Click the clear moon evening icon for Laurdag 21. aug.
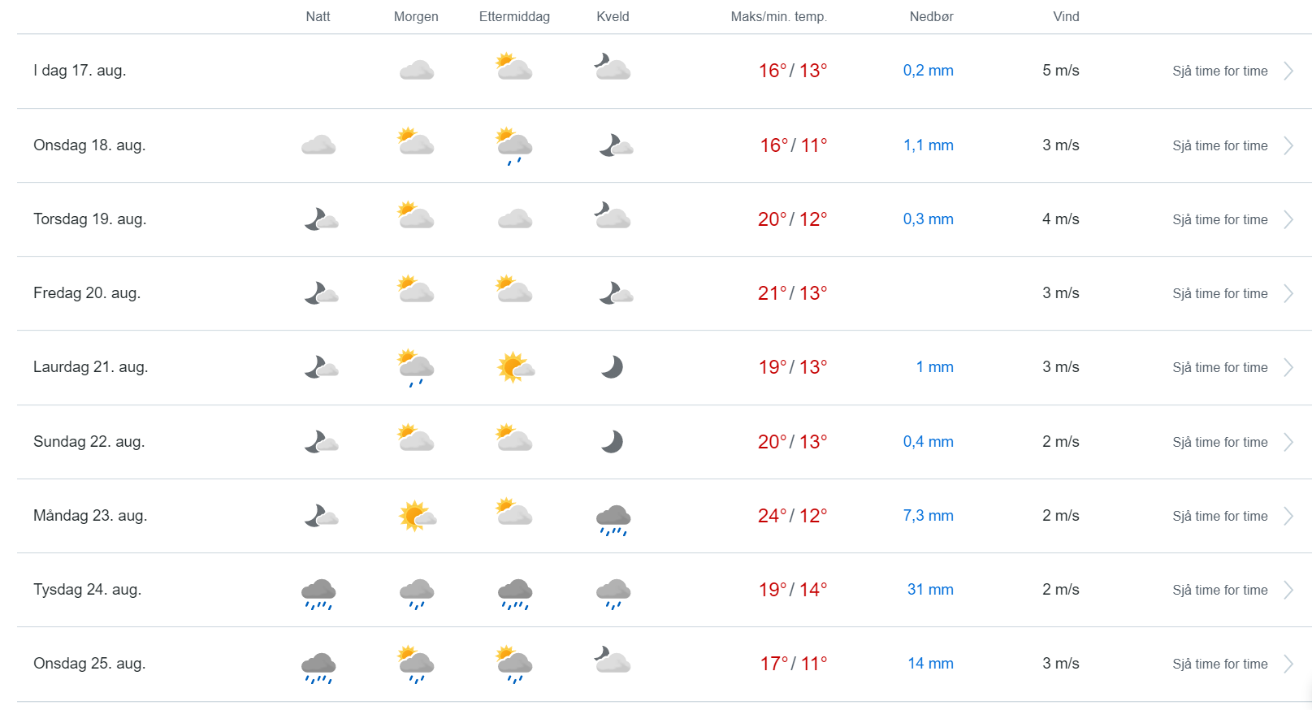This screenshot has width=1312, height=710. (613, 367)
